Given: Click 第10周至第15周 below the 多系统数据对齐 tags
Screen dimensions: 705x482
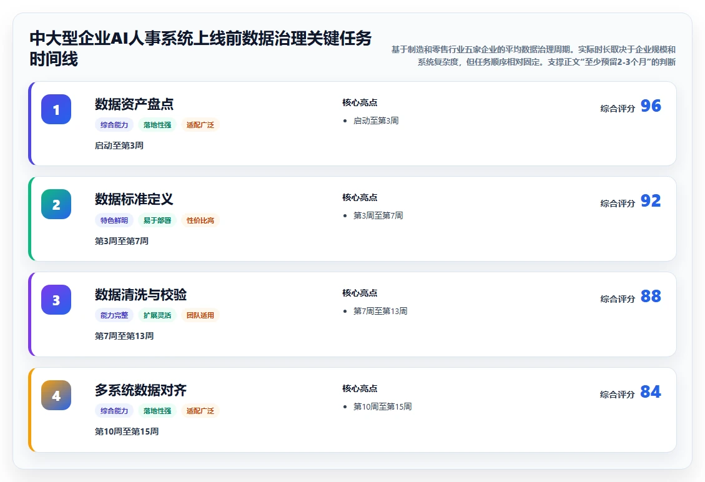Looking at the screenshot, I should (x=127, y=431).
